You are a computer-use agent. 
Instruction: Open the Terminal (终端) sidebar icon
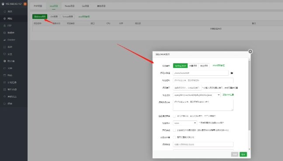(x=5, y=75)
